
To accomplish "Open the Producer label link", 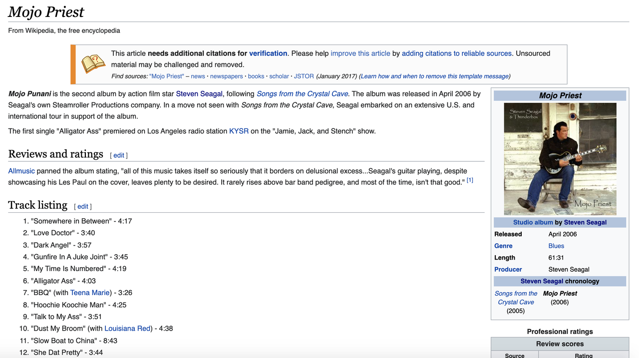I will coord(508,270).
